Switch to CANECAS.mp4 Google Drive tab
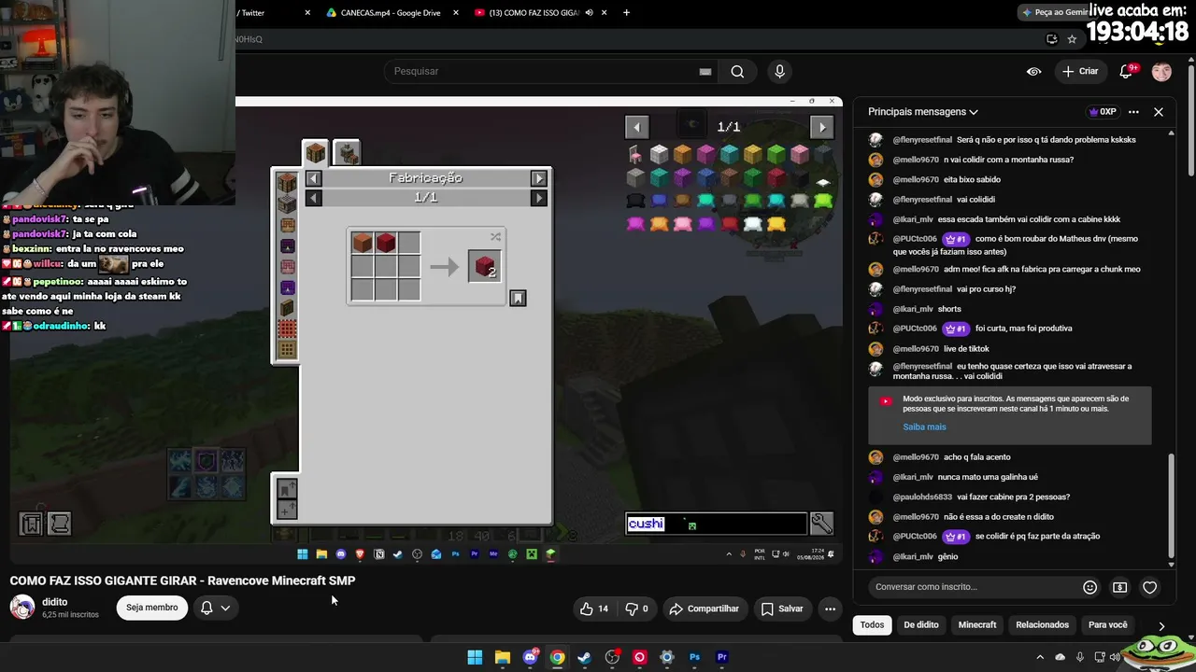Screen dimensions: 1196x672 pos(391,13)
